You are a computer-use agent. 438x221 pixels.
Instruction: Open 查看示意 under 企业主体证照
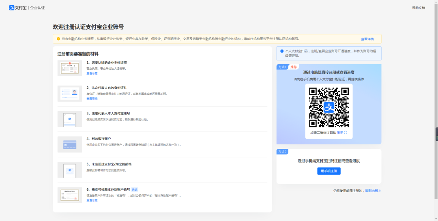point(92,73)
